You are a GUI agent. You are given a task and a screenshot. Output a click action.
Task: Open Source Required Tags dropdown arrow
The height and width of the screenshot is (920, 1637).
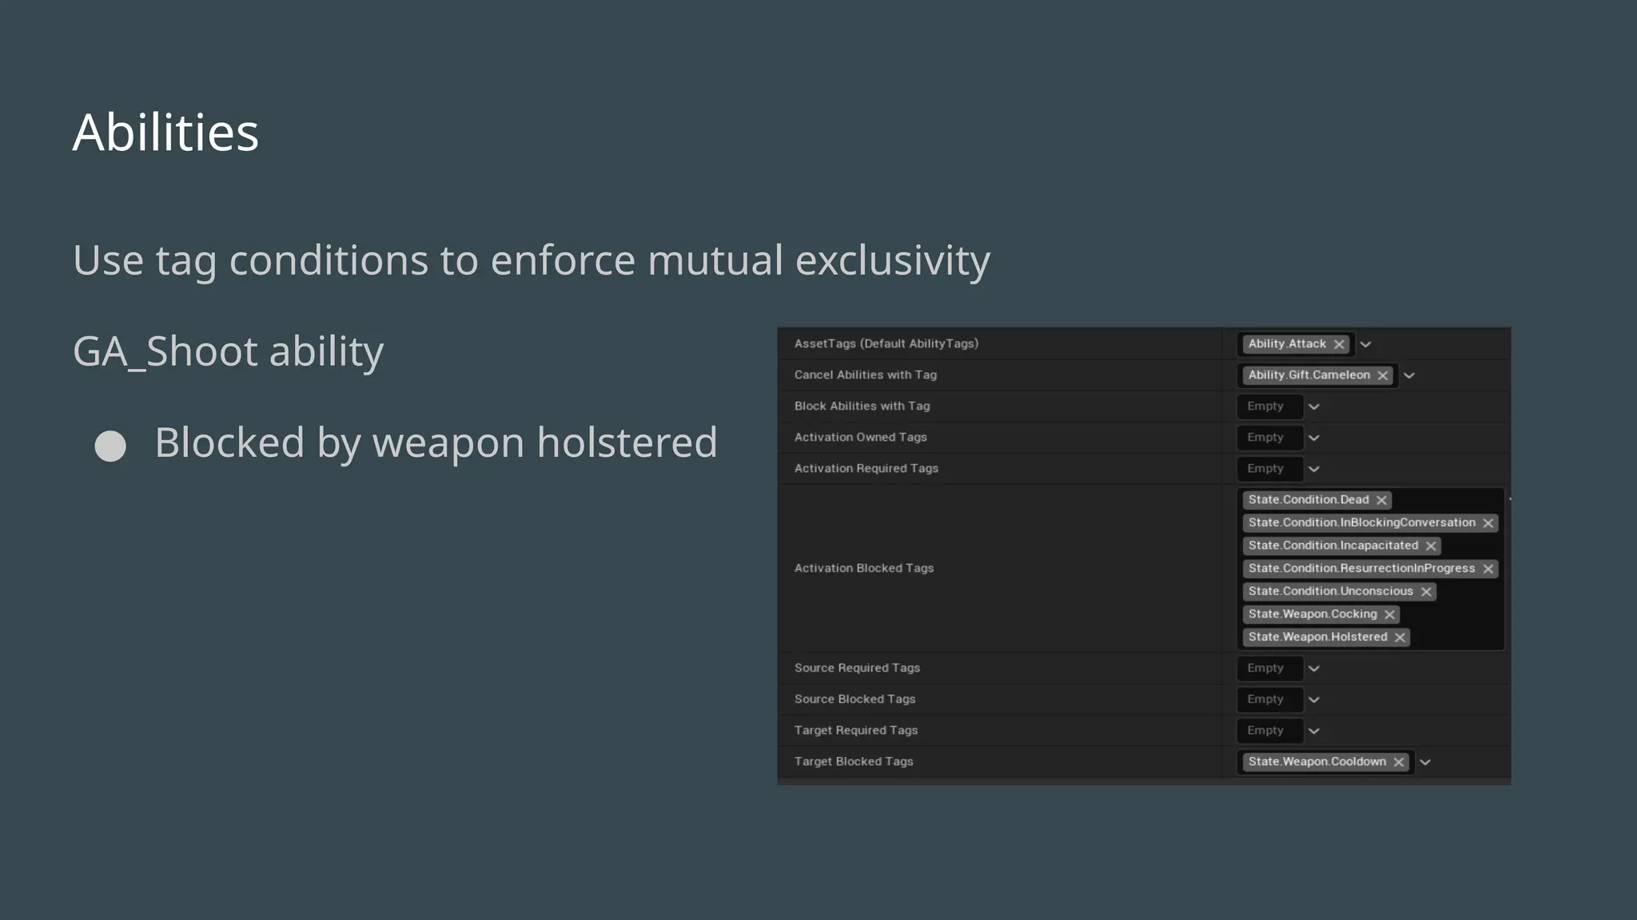(1313, 668)
